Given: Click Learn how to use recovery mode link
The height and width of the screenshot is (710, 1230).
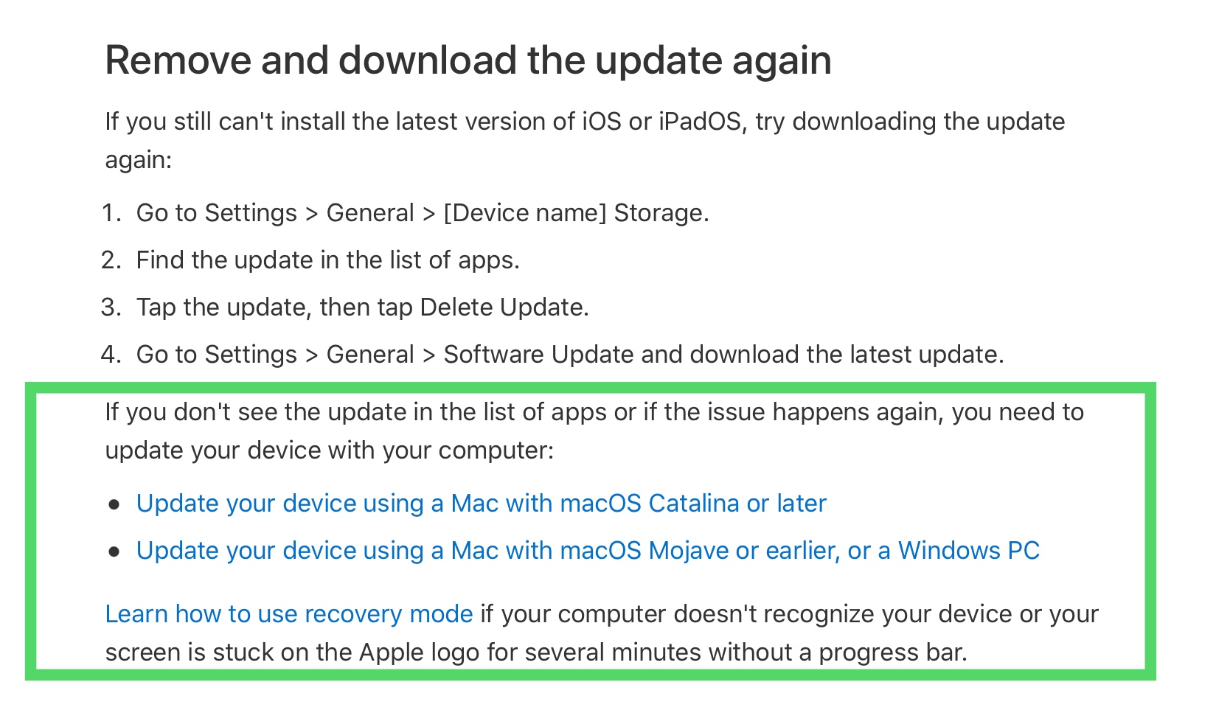Looking at the screenshot, I should pos(289,614).
